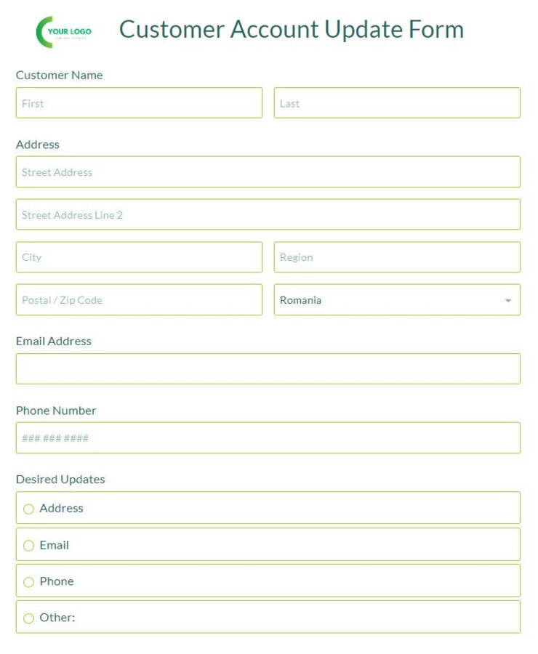The height and width of the screenshot is (654, 538).
Task: Choose Phone as the desired update
Action: [29, 581]
